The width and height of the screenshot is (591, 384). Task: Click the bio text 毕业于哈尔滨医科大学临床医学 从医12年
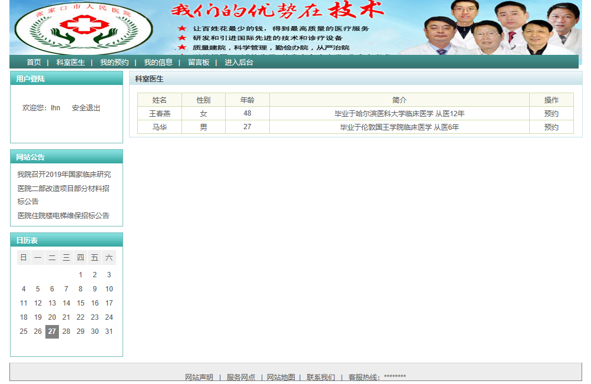[x=399, y=113]
